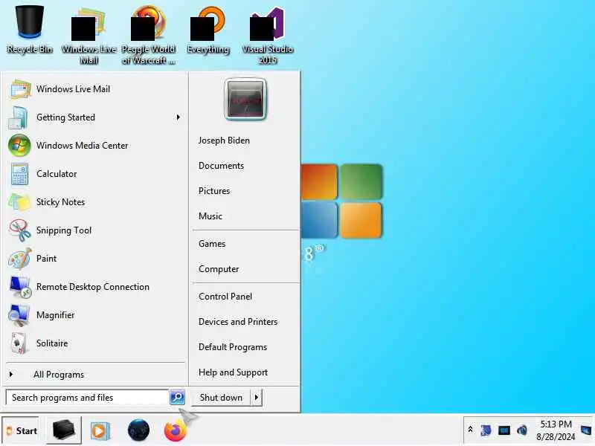Click in Search programs and files box

[x=87, y=398]
